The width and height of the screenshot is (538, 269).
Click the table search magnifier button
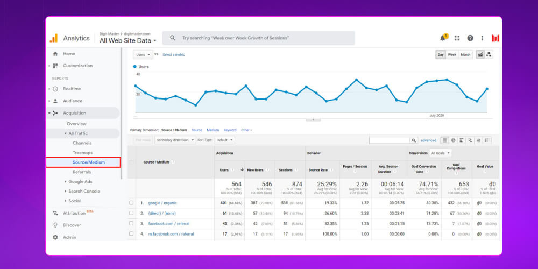click(x=414, y=140)
